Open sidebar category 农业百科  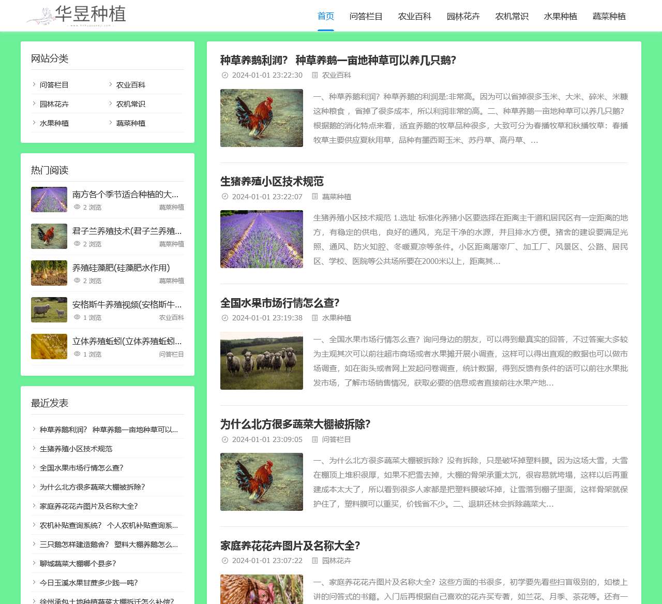pyautogui.click(x=131, y=85)
